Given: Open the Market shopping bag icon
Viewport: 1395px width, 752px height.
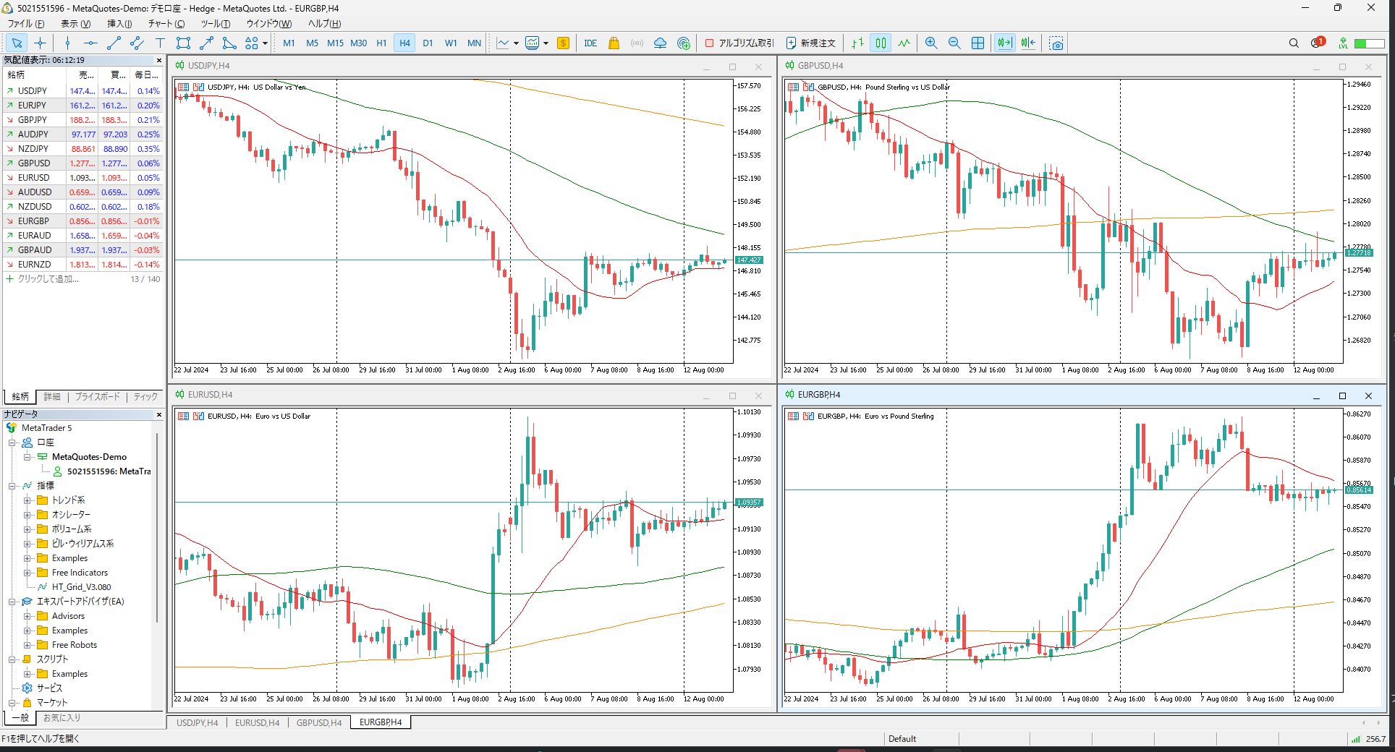Looking at the screenshot, I should pos(614,43).
